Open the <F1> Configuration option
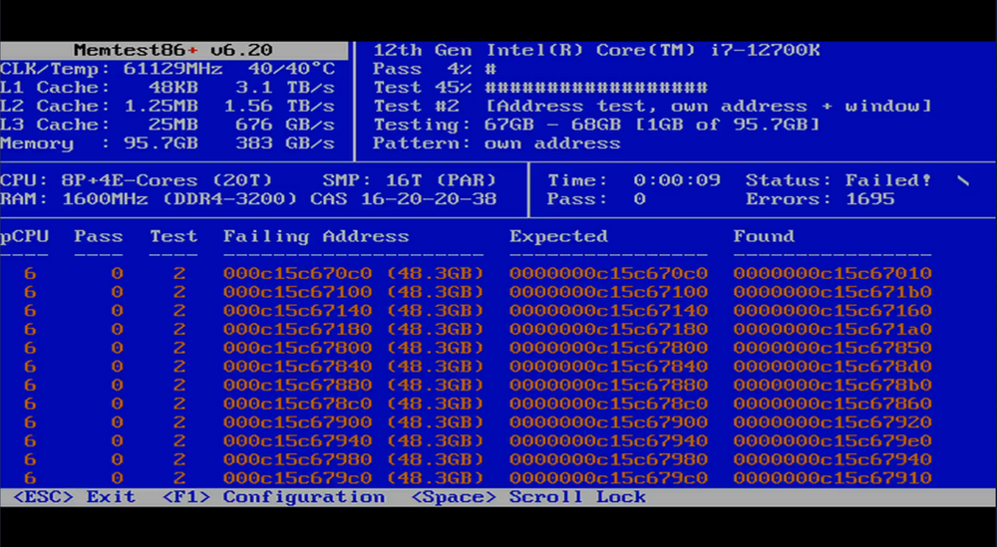Image resolution: width=997 pixels, height=547 pixels. [273, 497]
